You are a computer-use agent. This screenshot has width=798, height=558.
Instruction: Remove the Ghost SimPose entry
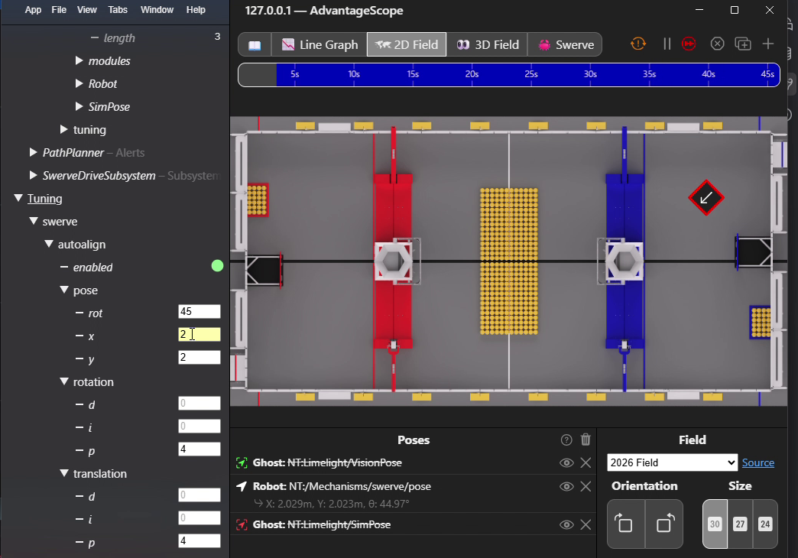click(x=586, y=524)
